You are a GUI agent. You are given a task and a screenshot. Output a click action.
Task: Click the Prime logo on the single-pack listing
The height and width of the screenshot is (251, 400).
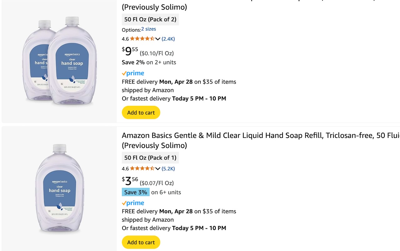tap(133, 203)
